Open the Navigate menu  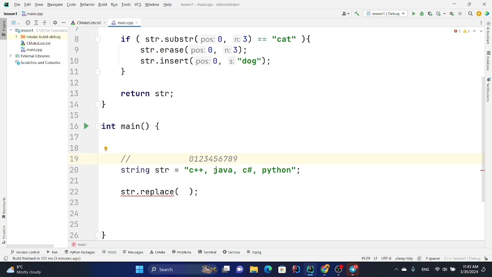[x=55, y=5]
